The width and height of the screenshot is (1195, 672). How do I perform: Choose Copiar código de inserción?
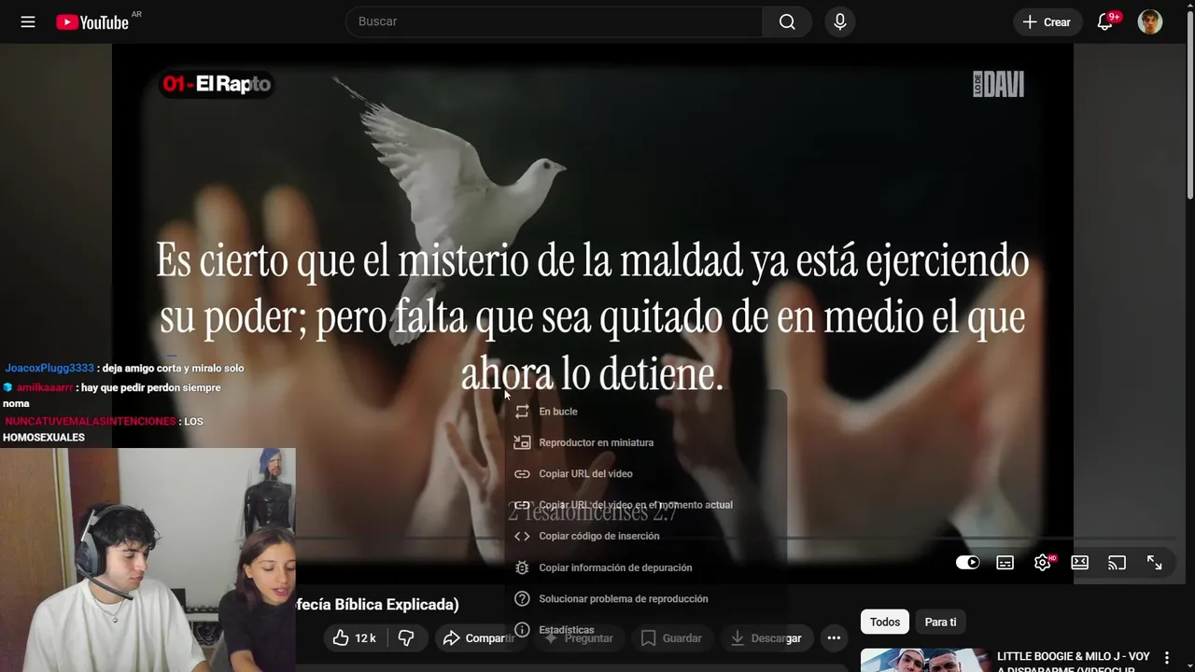646,536
